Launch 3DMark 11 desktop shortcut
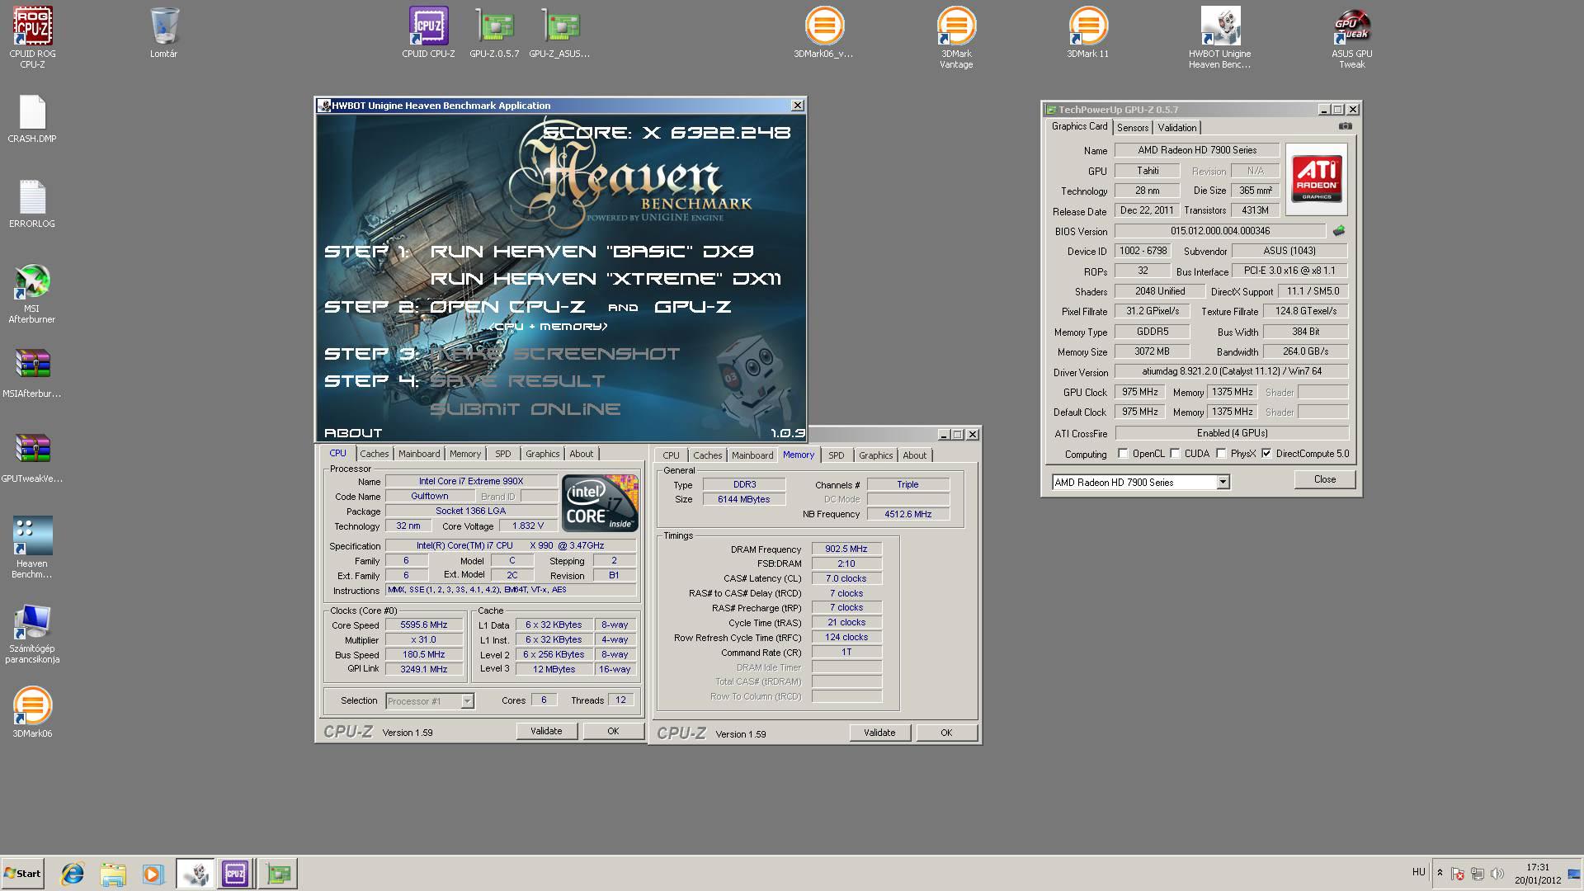Screen dimensions: 1584x891 point(1087,33)
